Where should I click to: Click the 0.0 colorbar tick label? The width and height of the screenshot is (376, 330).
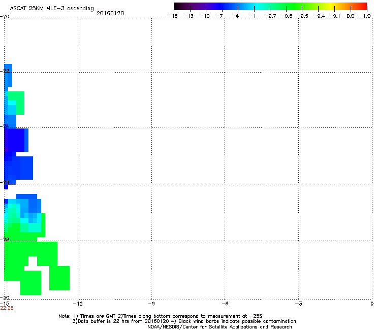(x=351, y=16)
